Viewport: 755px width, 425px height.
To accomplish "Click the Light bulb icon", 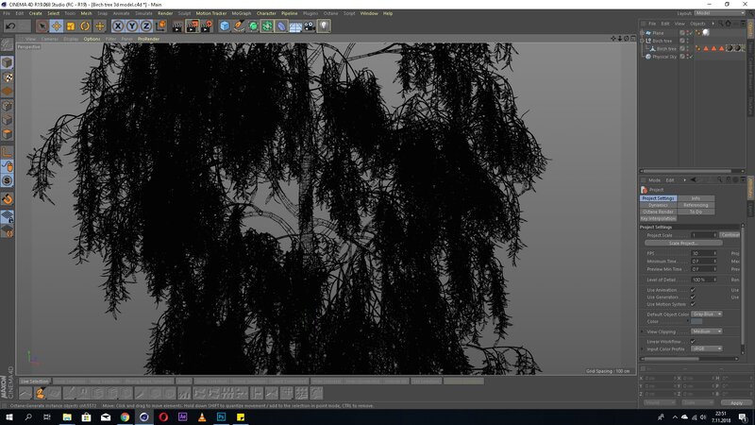I will pos(324,26).
